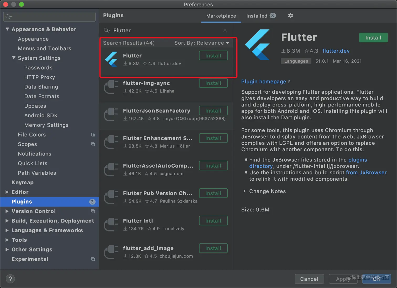
Task: Click the project-level icon beside Experimental
Action: coord(93,259)
